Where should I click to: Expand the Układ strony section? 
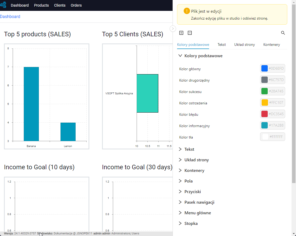[x=180, y=160]
